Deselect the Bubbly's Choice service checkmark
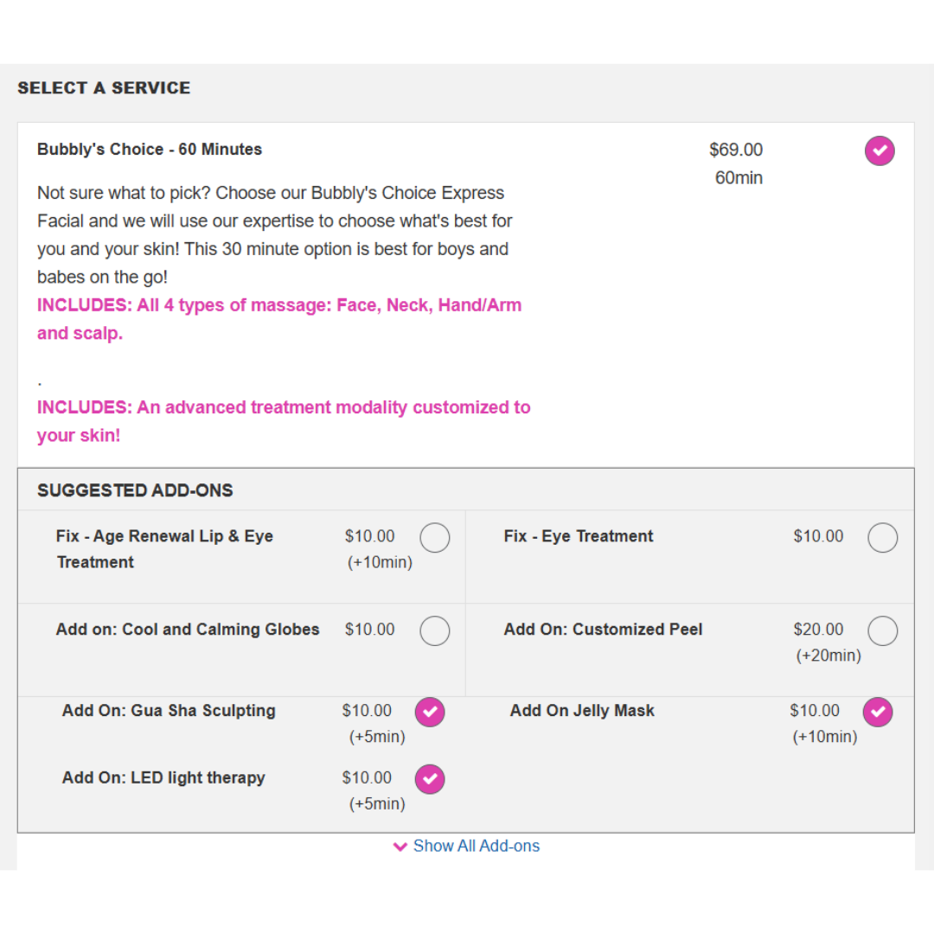 coord(880,150)
